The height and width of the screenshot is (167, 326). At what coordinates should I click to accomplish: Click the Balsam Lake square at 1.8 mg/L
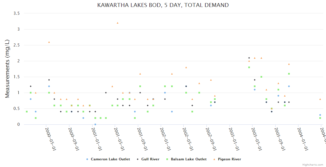click(x=249, y=67)
